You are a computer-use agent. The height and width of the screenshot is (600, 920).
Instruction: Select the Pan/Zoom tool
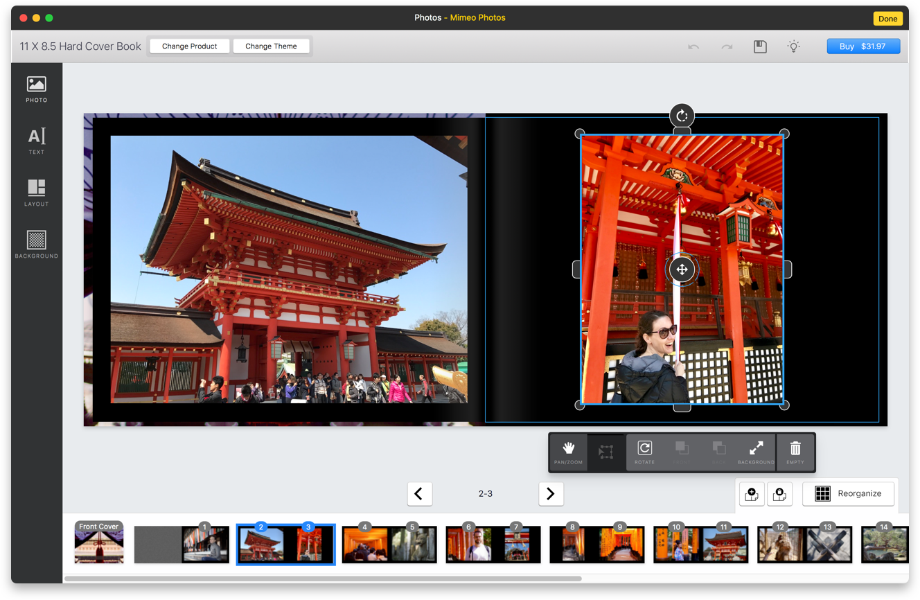[x=567, y=452]
